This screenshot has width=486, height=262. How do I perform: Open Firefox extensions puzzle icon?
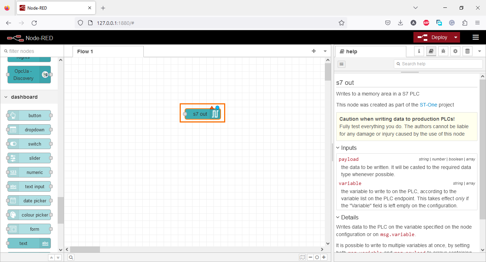pos(465,23)
